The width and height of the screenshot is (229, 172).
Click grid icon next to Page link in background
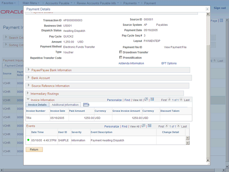pyautogui.click(x=221, y=21)
